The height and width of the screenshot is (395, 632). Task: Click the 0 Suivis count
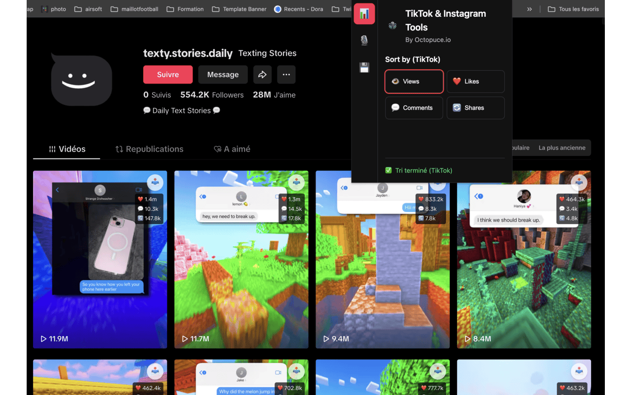(x=157, y=95)
